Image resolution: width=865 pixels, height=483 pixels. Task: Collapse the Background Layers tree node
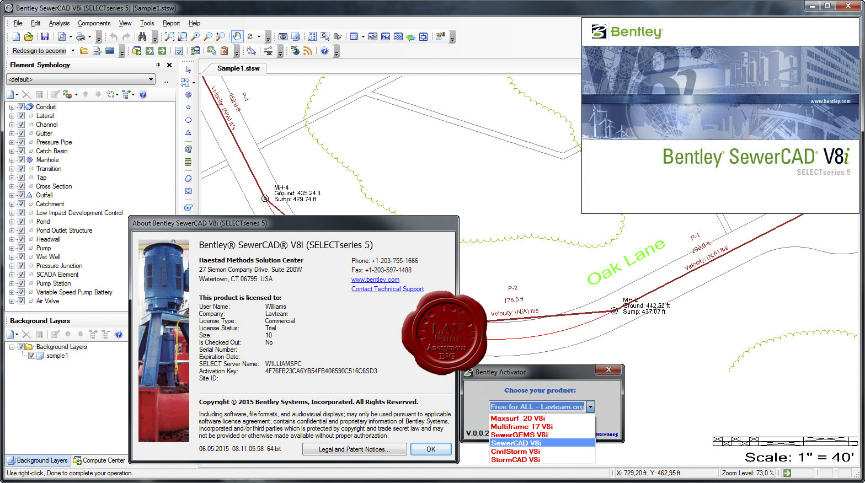point(12,347)
